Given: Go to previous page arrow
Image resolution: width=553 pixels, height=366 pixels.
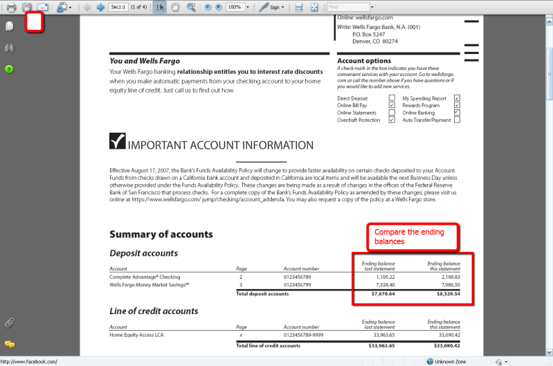Looking at the screenshot, I should pos(87,7).
